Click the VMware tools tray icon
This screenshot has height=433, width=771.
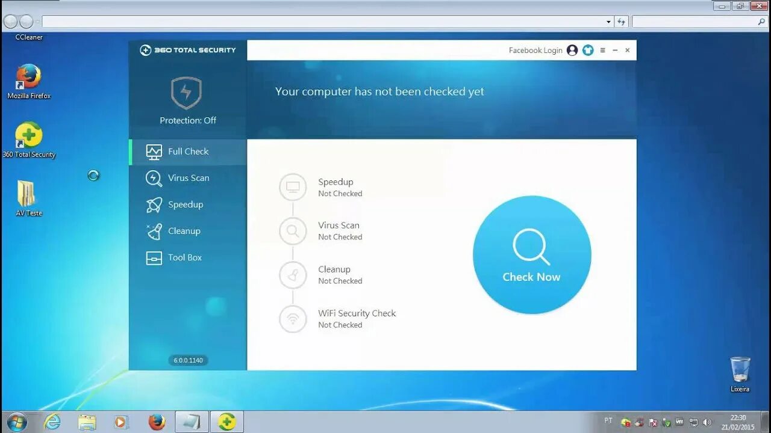[679, 423]
